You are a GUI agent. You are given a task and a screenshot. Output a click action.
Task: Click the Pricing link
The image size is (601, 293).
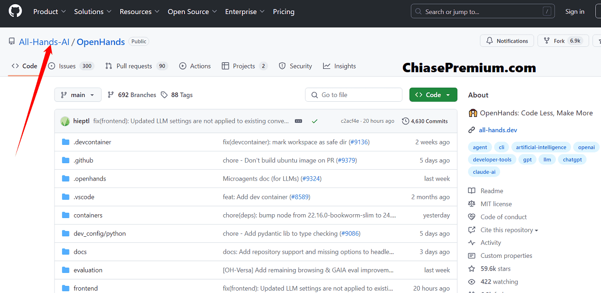click(284, 11)
